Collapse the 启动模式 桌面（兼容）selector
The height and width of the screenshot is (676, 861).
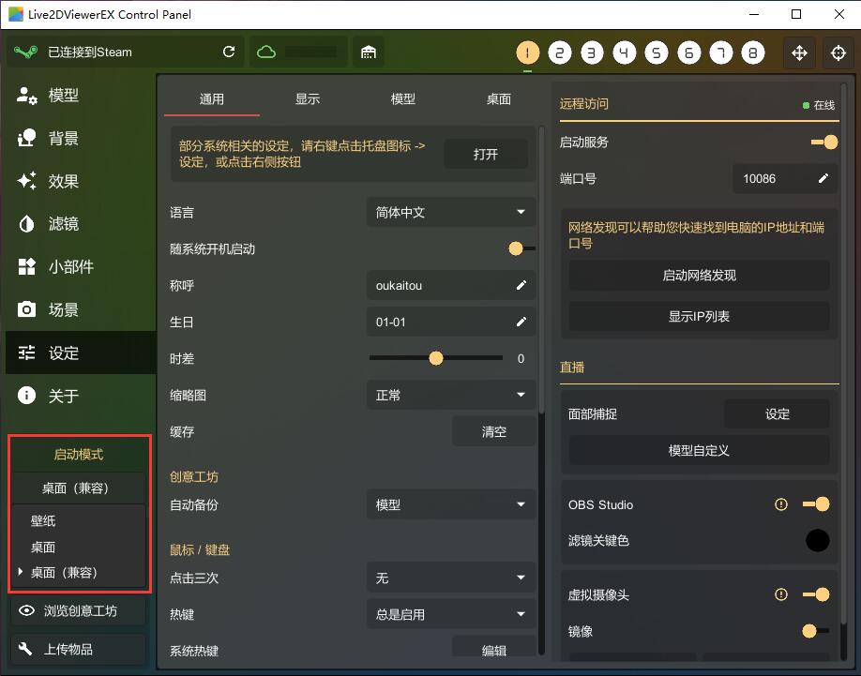click(x=79, y=488)
